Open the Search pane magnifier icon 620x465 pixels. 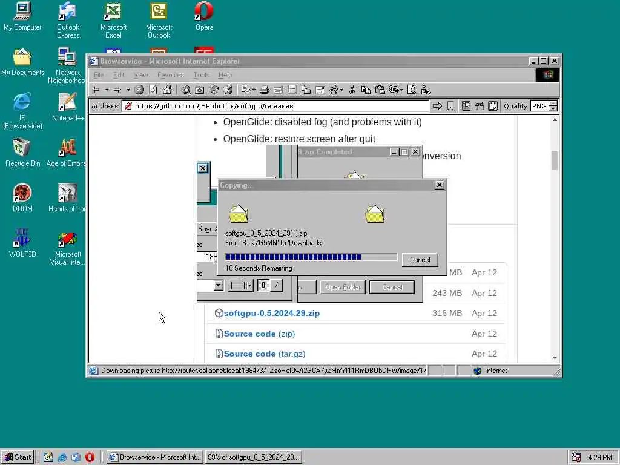pos(185,90)
